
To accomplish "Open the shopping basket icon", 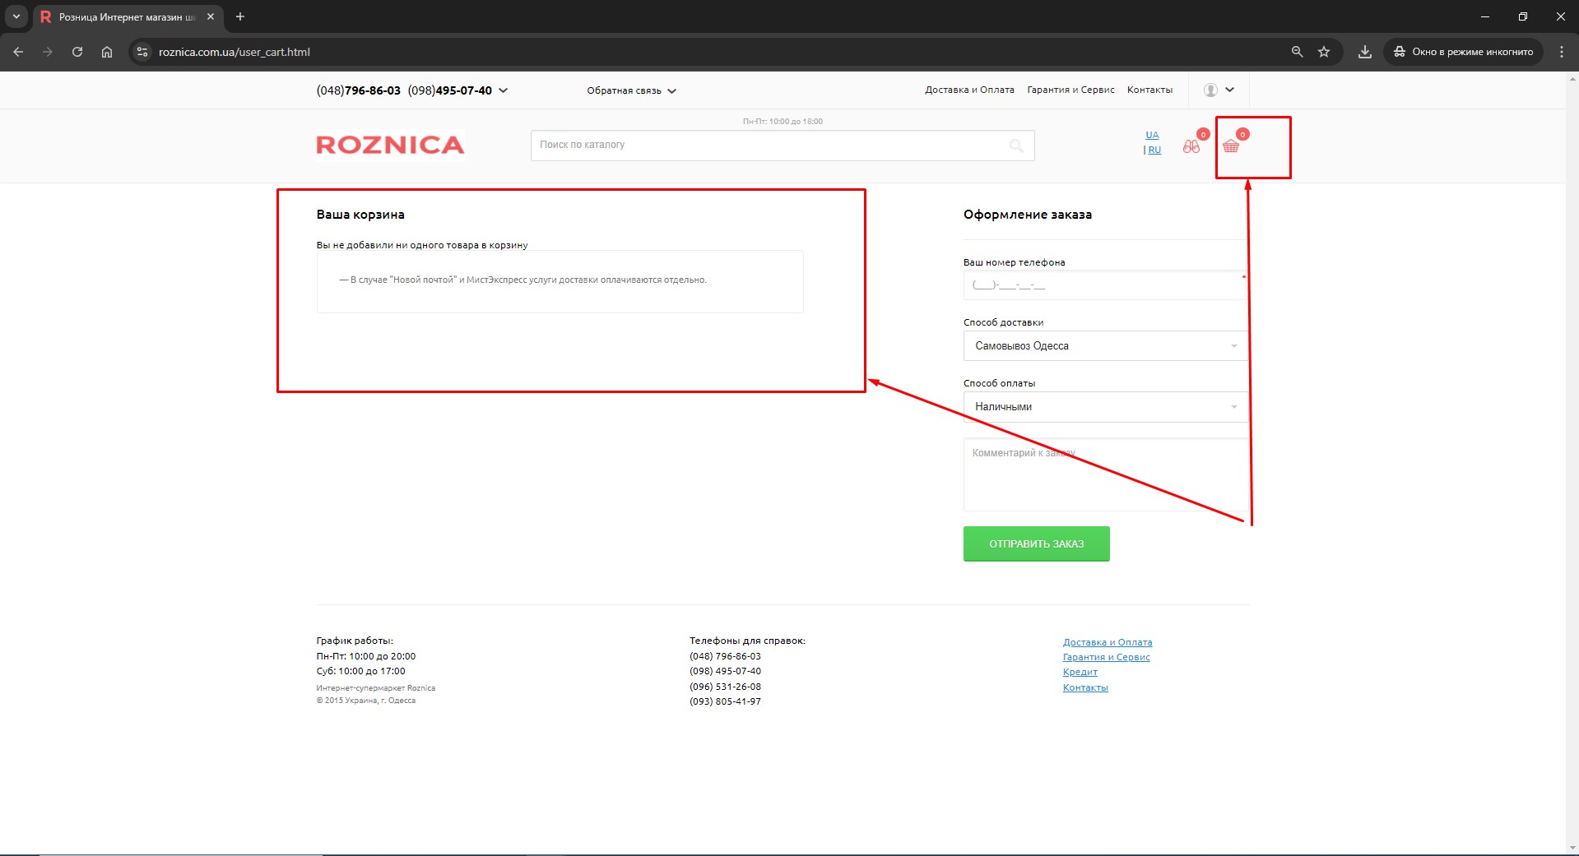I will [1231, 146].
